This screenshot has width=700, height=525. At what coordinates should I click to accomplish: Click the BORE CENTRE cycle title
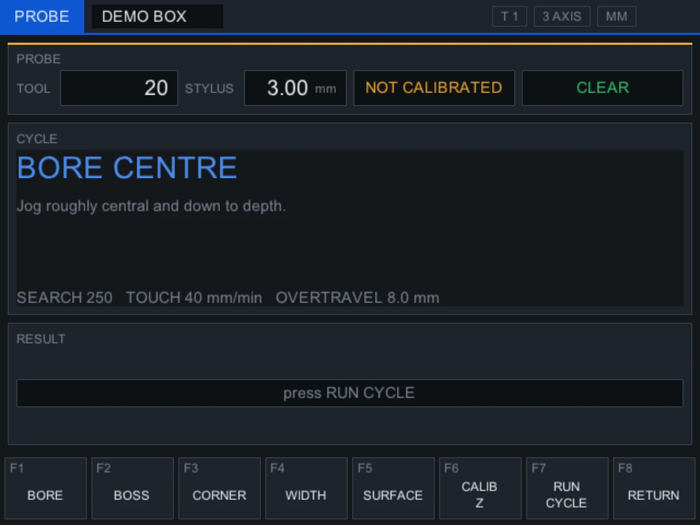pyautogui.click(x=127, y=167)
